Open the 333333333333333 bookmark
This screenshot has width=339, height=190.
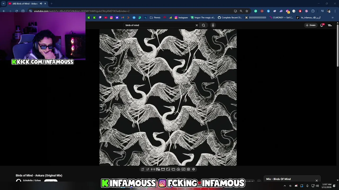pyautogui.click(x=256, y=18)
